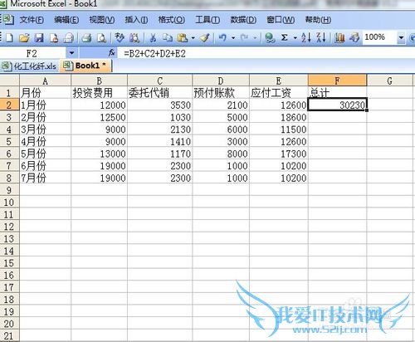Cut selection with the scissors icon
This screenshot has height=342, width=415.
153,37
